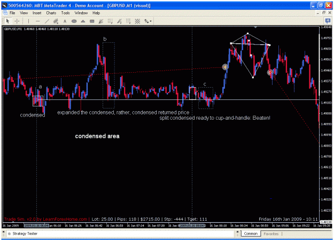Select the Gann Fan tool
The image size is (334, 240).
tap(101, 21)
